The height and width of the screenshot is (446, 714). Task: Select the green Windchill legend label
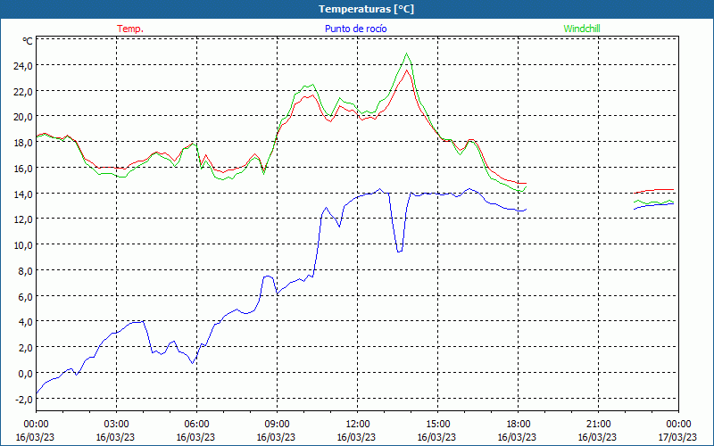582,29
